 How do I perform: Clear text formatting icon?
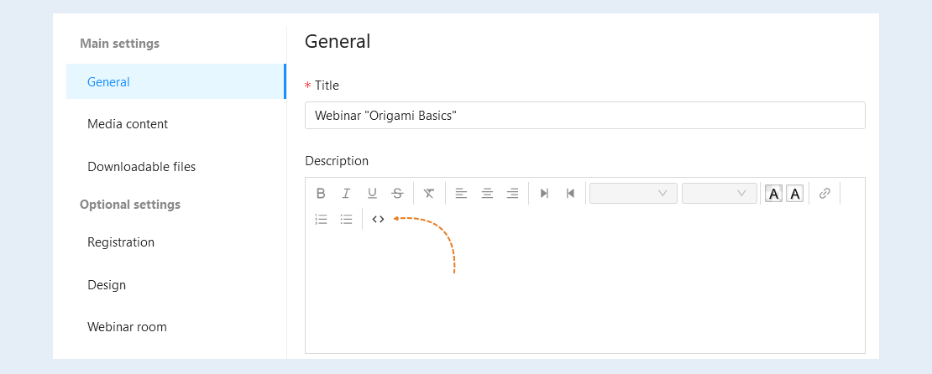(x=429, y=193)
